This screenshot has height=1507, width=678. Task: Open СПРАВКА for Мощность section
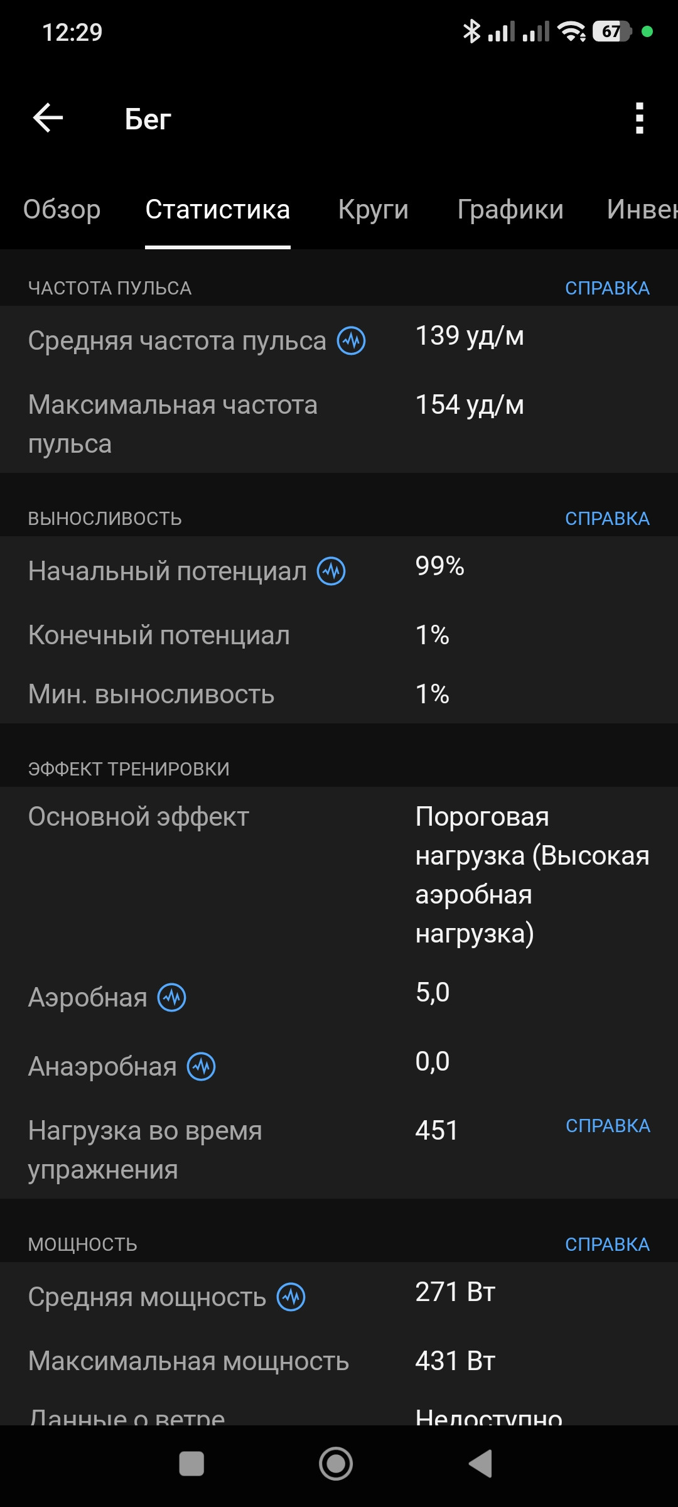click(x=607, y=1245)
